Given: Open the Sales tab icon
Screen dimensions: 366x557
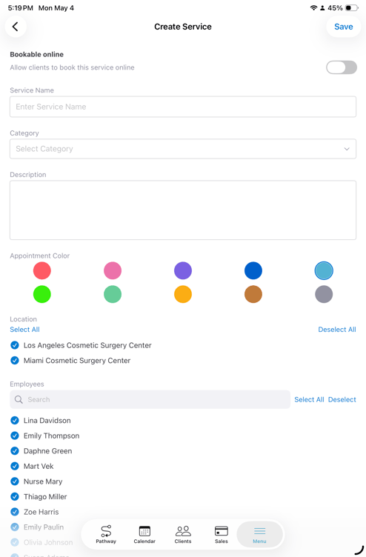Looking at the screenshot, I should click(222, 531).
